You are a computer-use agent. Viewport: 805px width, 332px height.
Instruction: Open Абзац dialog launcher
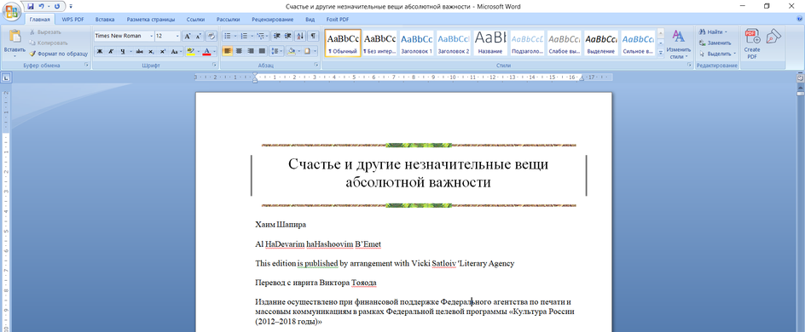point(316,66)
